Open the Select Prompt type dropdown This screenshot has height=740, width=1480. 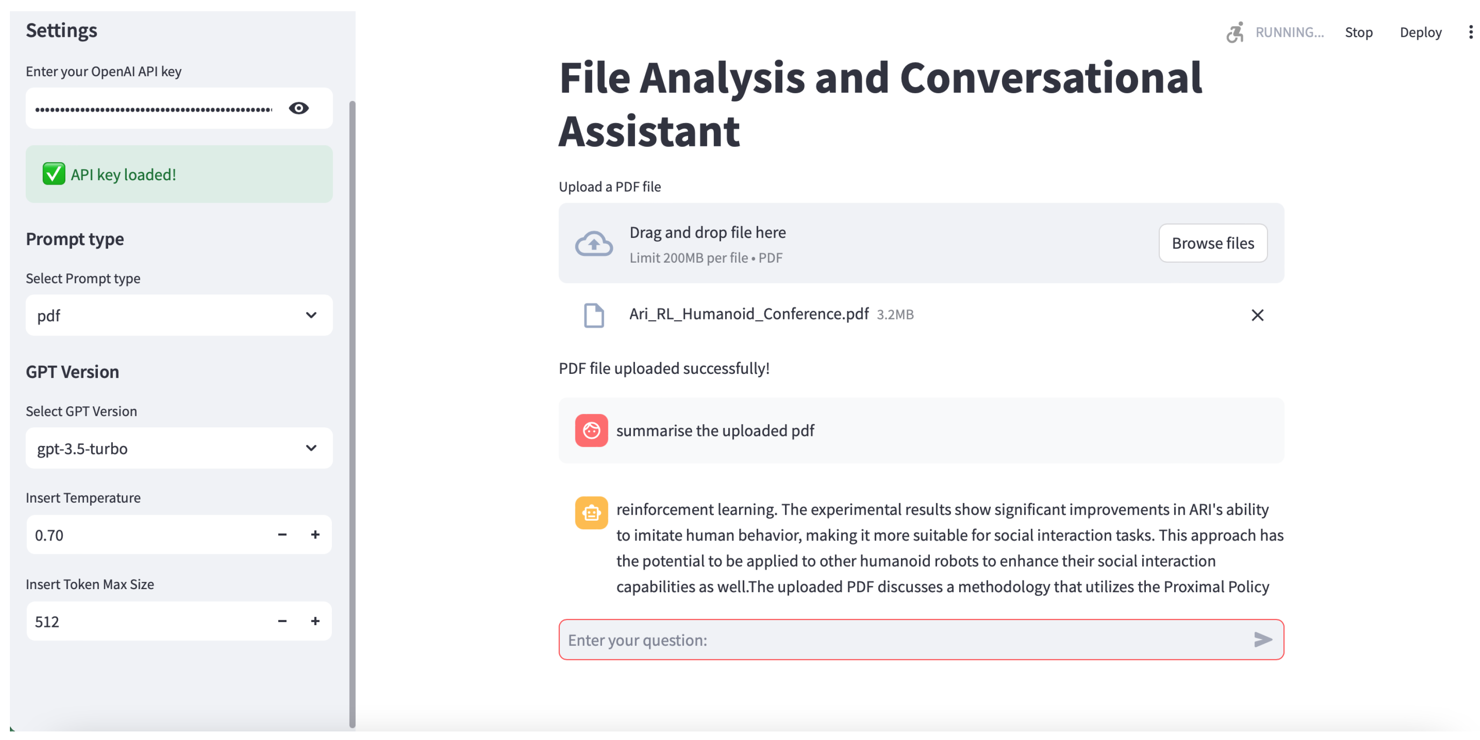(179, 316)
